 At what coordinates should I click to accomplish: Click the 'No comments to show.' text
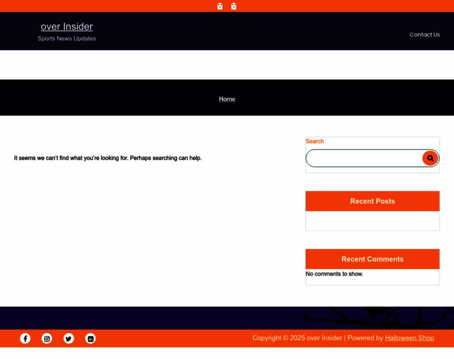(x=335, y=274)
